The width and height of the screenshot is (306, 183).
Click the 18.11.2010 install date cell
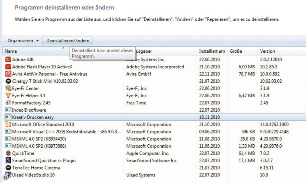(209, 117)
